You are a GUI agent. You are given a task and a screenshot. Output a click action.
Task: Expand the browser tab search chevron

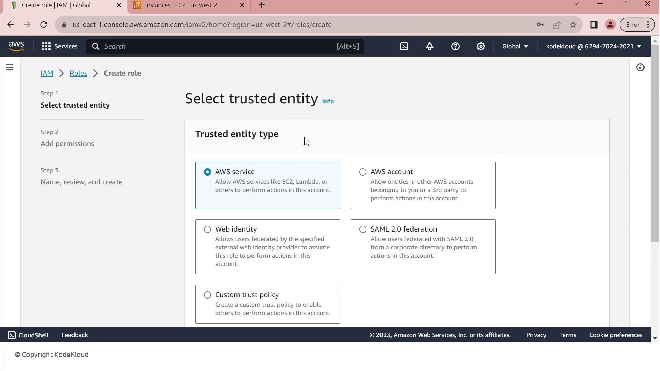pos(576,4)
